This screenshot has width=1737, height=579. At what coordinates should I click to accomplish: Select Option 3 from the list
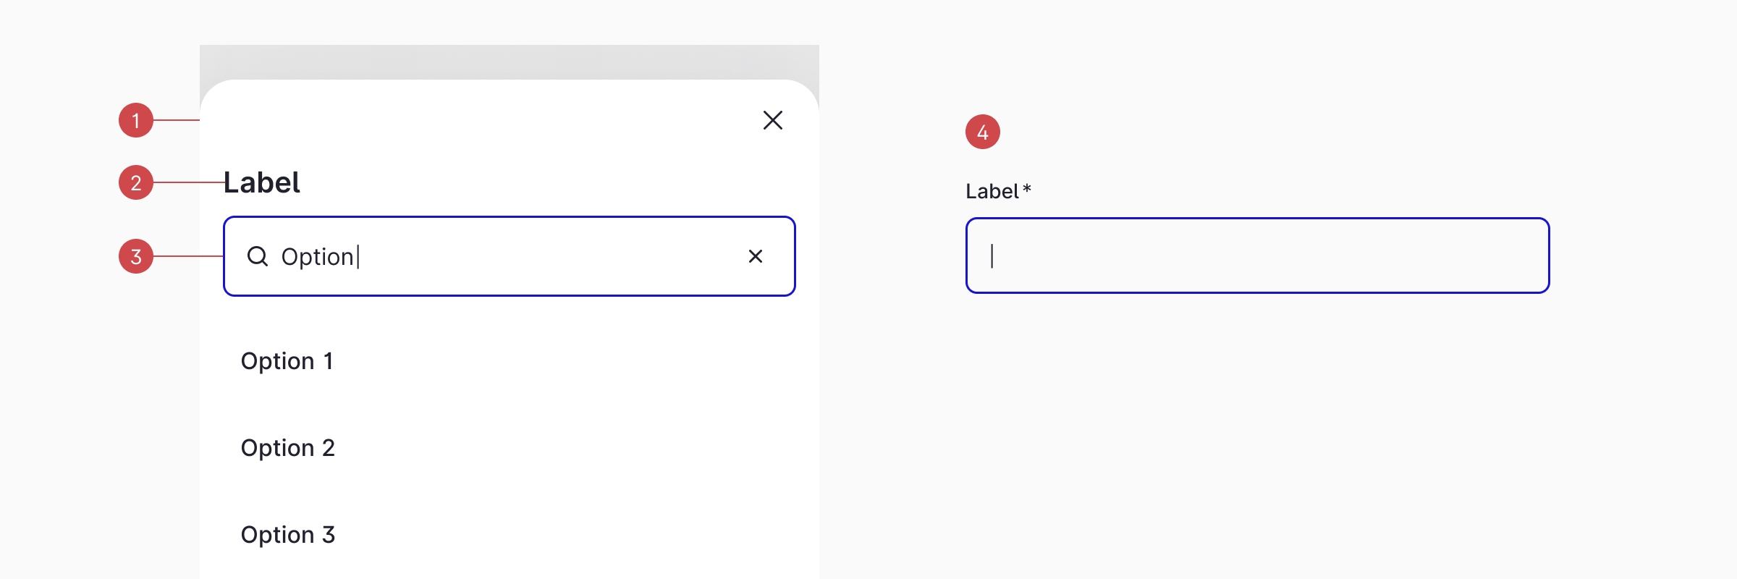tap(289, 534)
